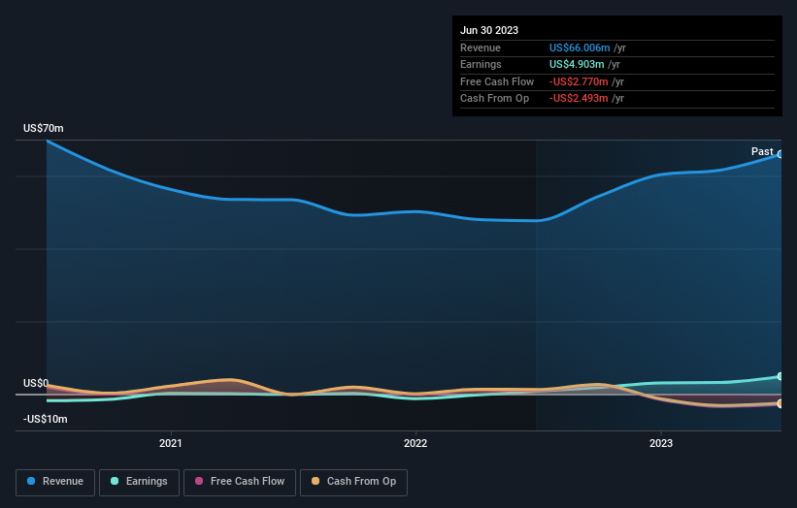Toggle the Revenue series legend button
797x508 pixels.
point(55,482)
